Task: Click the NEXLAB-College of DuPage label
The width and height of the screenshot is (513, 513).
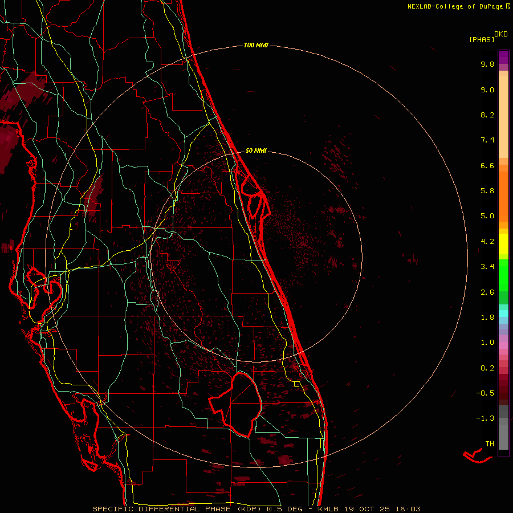Action: coord(455,6)
